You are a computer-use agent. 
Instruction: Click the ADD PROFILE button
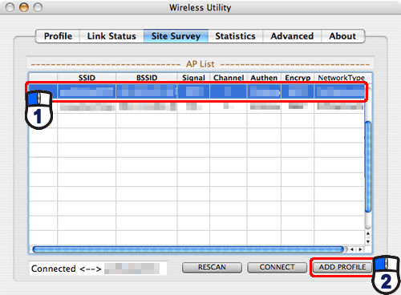[x=342, y=267]
